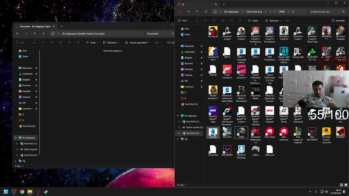This screenshot has width=349, height=196.
Task: Open Galeri in TLauncher window sidebar
Action: tap(25, 56)
